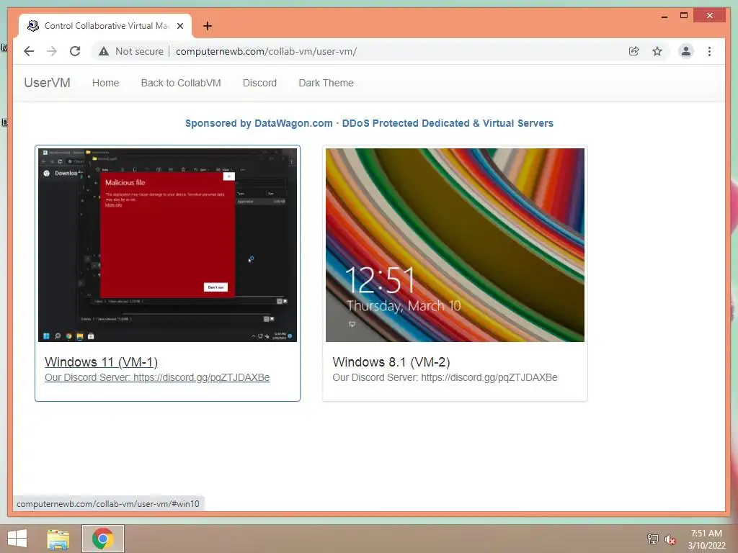Click the browser forward arrow
This screenshot has height=553, width=738.
52,51
